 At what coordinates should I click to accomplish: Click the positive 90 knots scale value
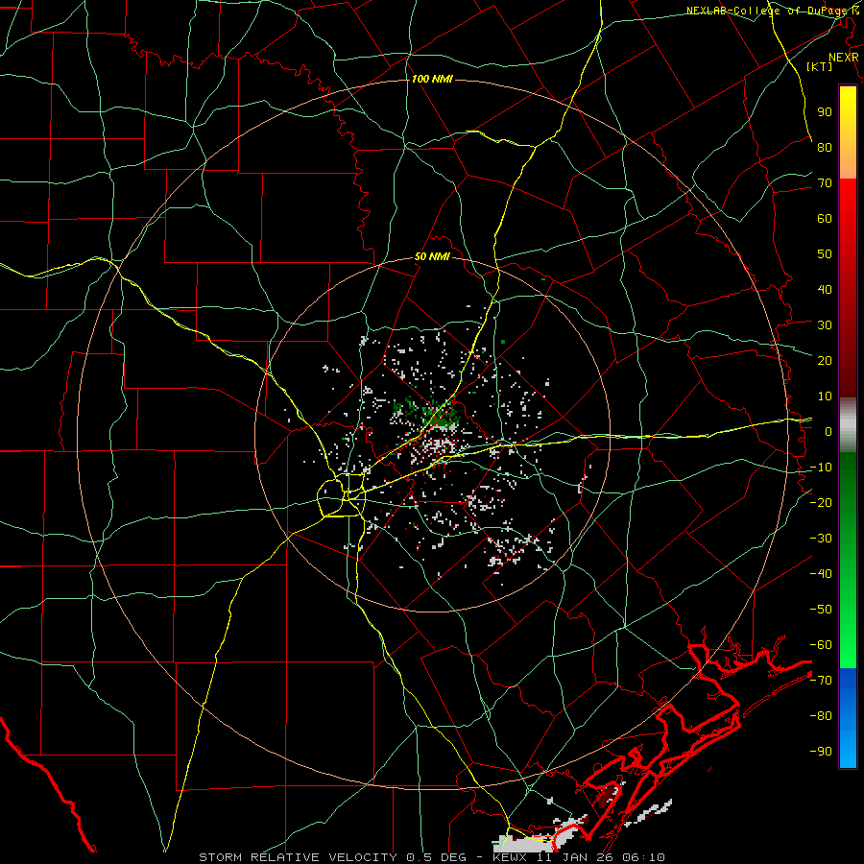click(825, 112)
